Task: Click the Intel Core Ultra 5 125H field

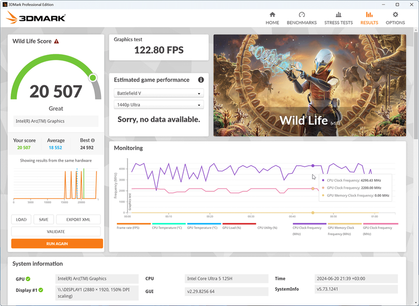Action: coord(226,278)
